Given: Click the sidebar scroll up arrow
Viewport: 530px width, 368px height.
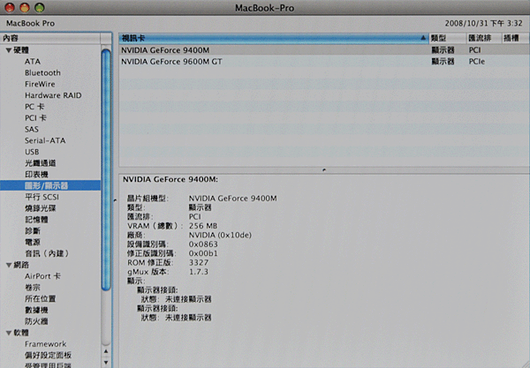Looking at the screenshot, I should click(x=106, y=351).
